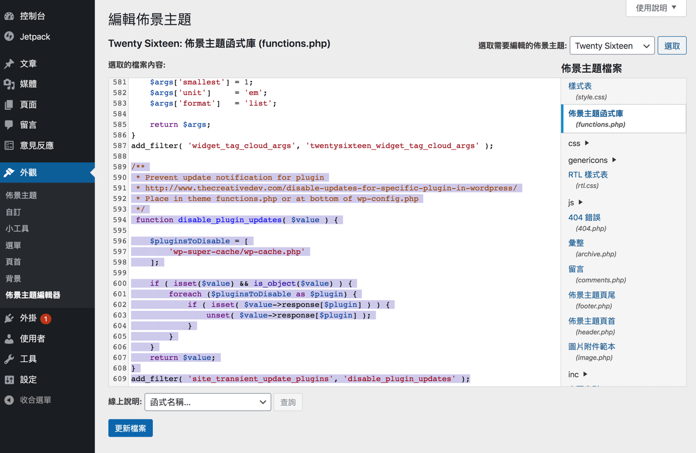Click the 佈景主題檔案 heading
The width and height of the screenshot is (696, 453).
click(592, 68)
